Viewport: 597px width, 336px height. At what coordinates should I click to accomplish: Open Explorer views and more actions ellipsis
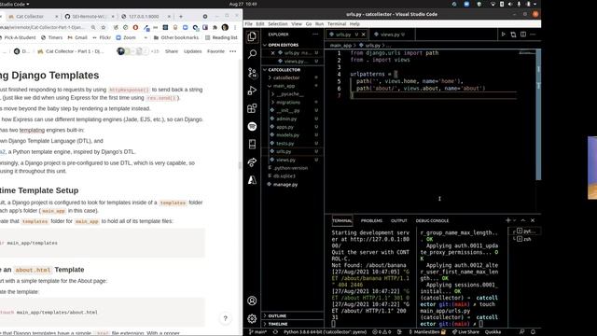315,35
